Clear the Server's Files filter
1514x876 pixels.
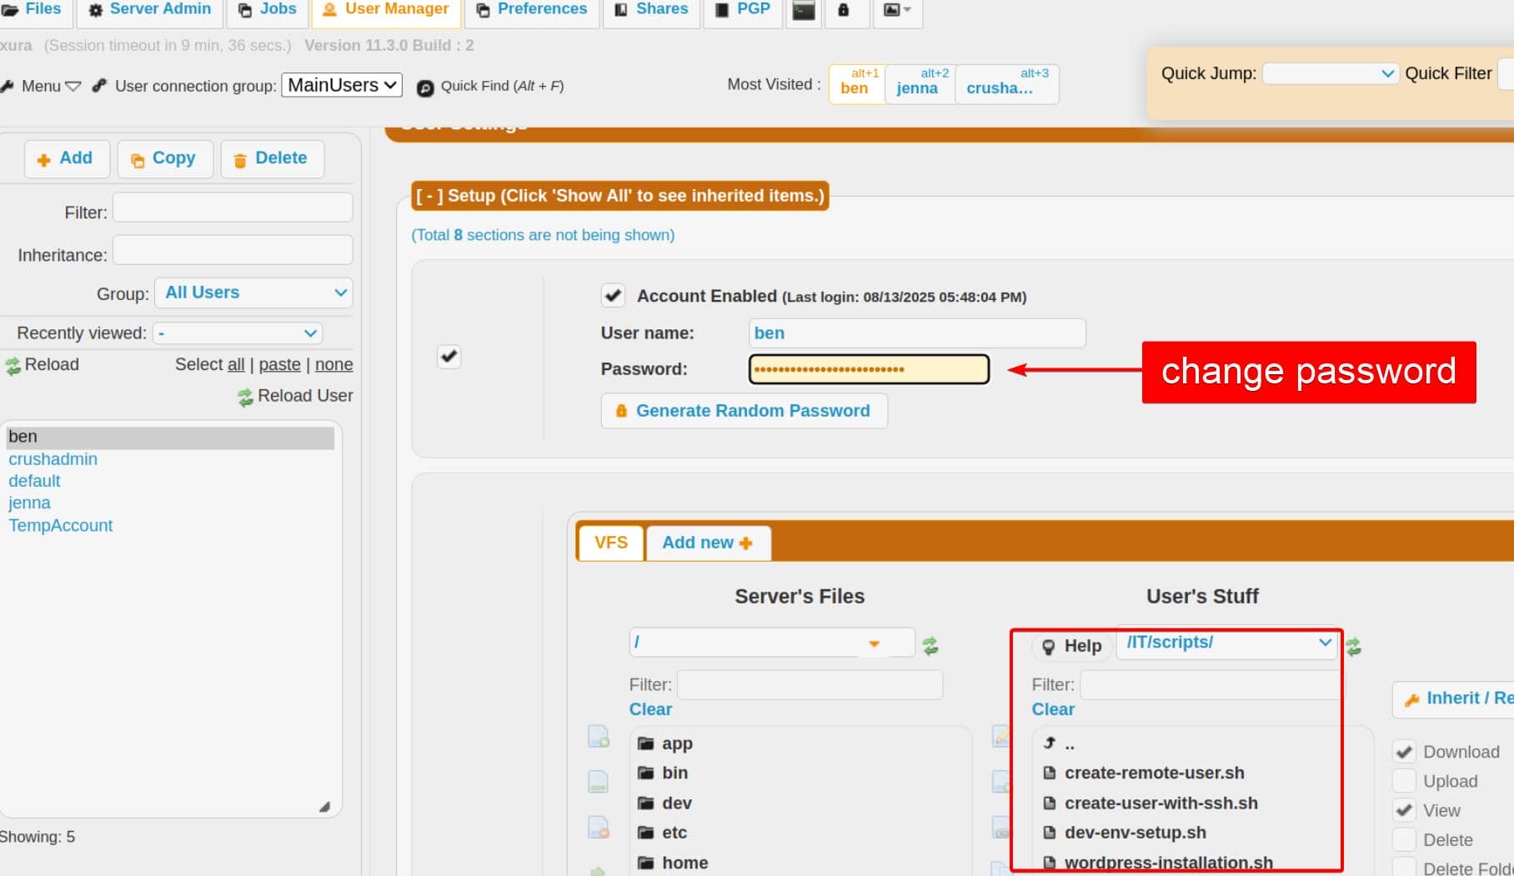pos(650,709)
